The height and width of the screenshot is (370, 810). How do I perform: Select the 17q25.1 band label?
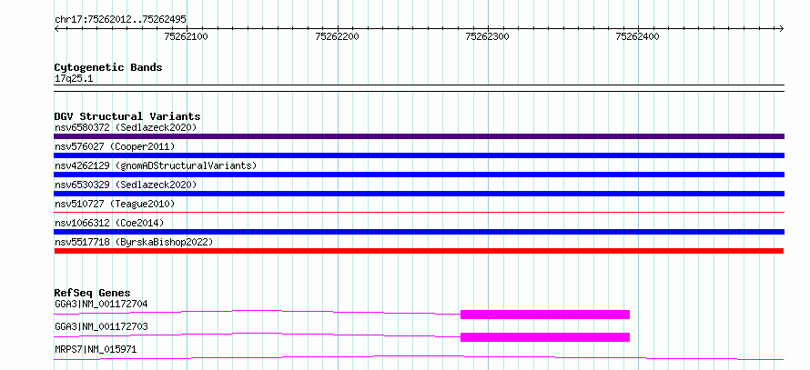coord(74,79)
